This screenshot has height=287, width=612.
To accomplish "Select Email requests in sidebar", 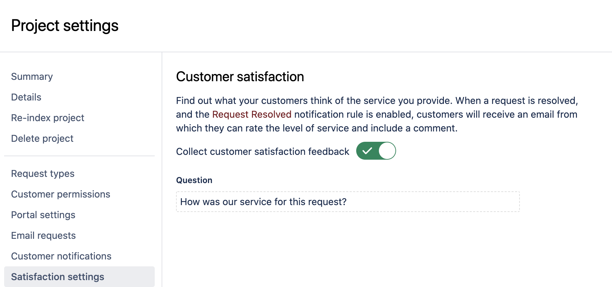I will pyautogui.click(x=43, y=235).
